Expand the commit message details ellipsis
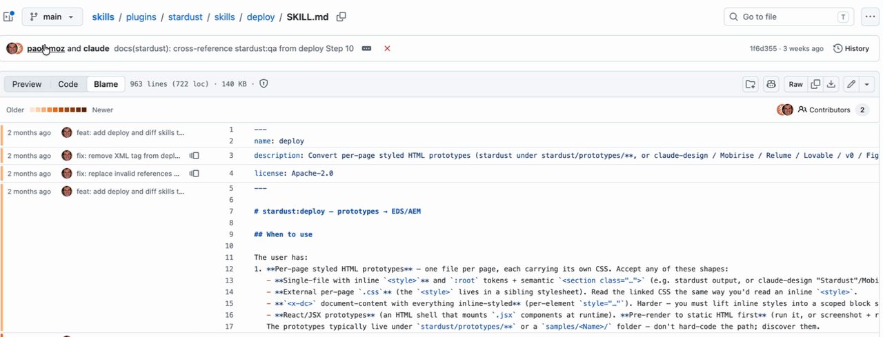Screen dimensions: 883x337 (367, 48)
